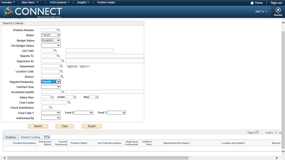The width and height of the screenshot is (285, 160).
Task: Open Insights breadcrumb menu
Action: (83, 3)
